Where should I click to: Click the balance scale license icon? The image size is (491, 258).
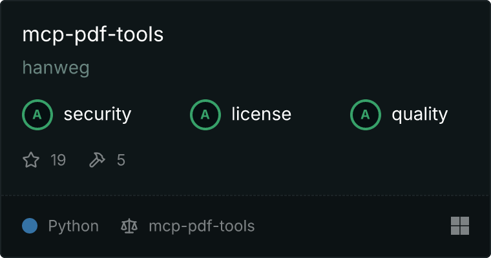point(129,226)
